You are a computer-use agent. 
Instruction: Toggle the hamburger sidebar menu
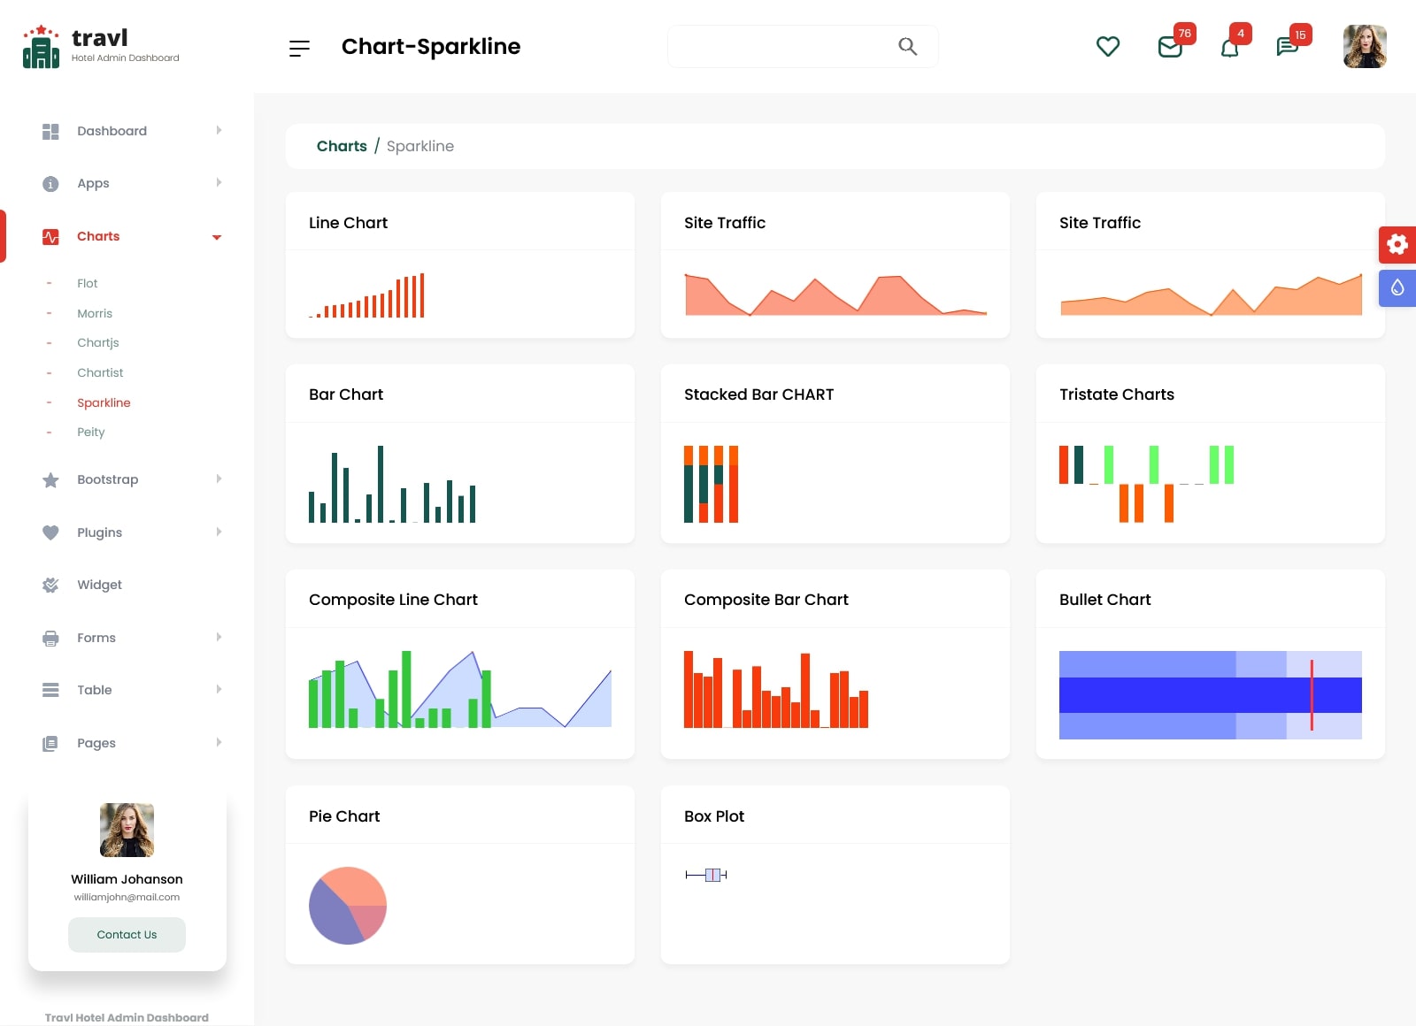[299, 48]
